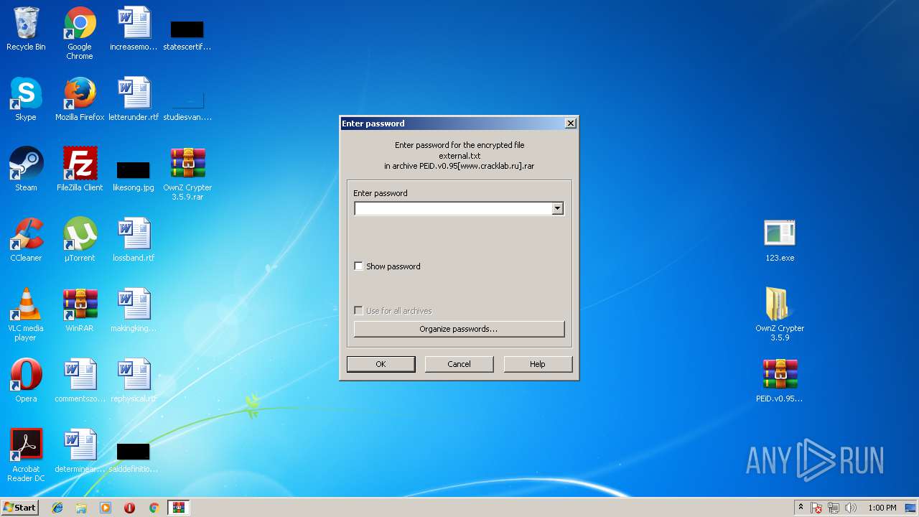Image resolution: width=919 pixels, height=517 pixels.
Task: Click the disabled Use for all archives checkbox
Action: pyautogui.click(x=359, y=311)
